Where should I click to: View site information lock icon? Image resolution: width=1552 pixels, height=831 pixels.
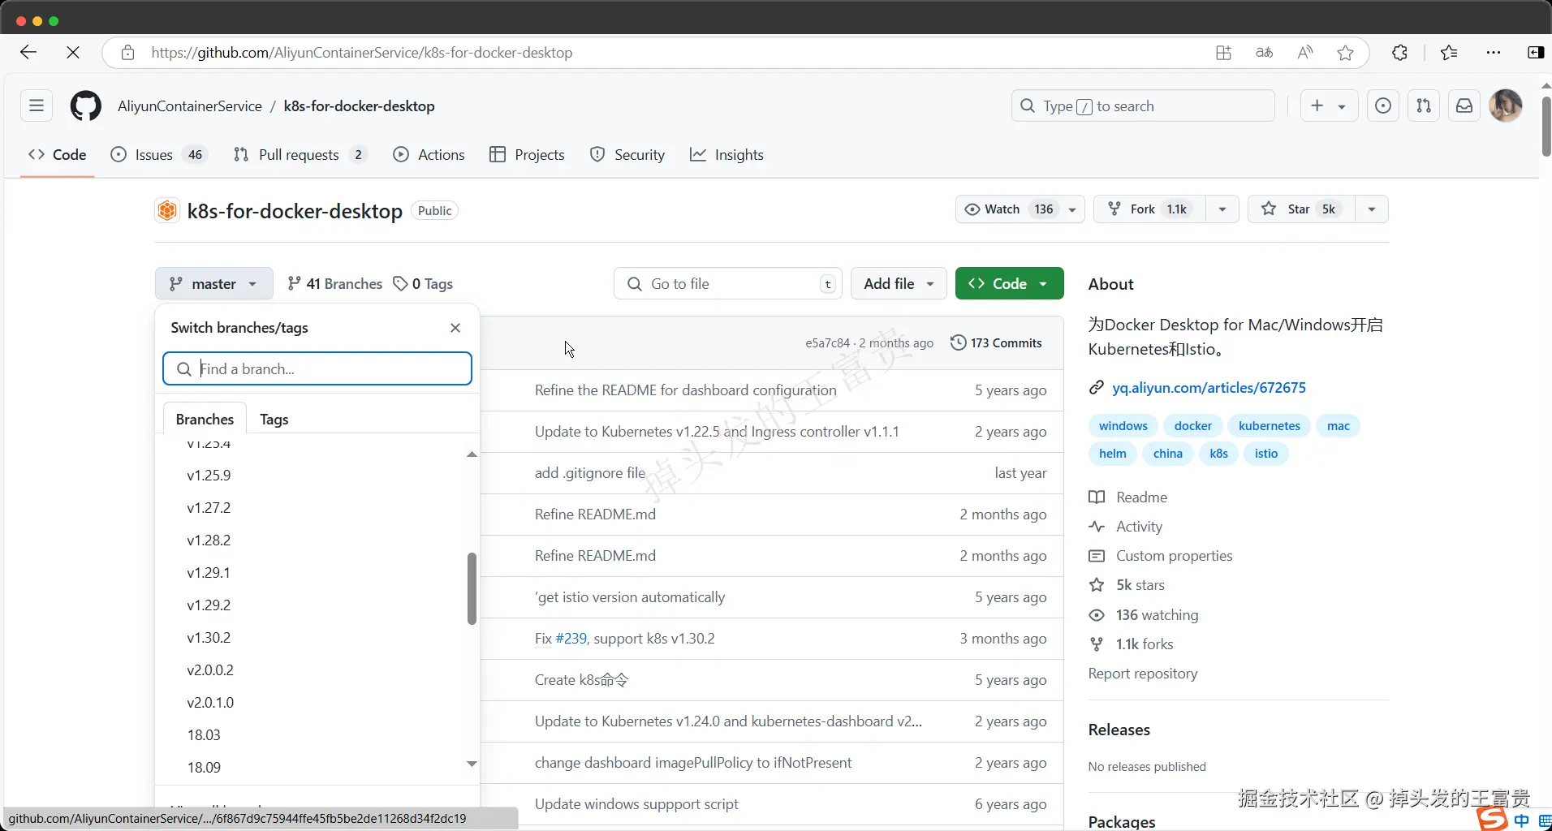[x=127, y=53]
